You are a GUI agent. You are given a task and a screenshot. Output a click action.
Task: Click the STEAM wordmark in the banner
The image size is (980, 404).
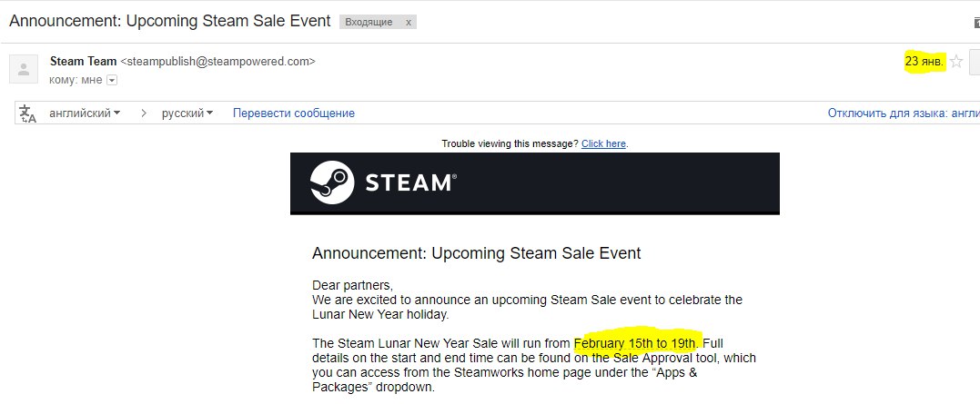[x=409, y=182]
